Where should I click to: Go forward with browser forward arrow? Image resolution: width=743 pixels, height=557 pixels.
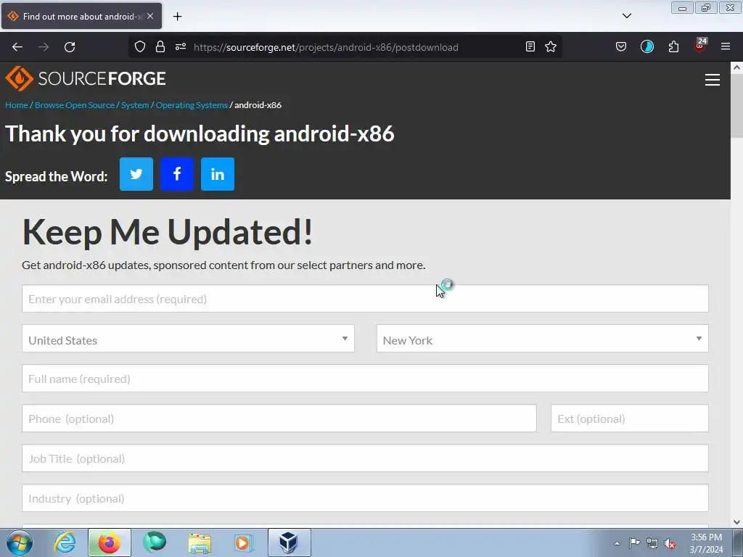click(x=44, y=47)
